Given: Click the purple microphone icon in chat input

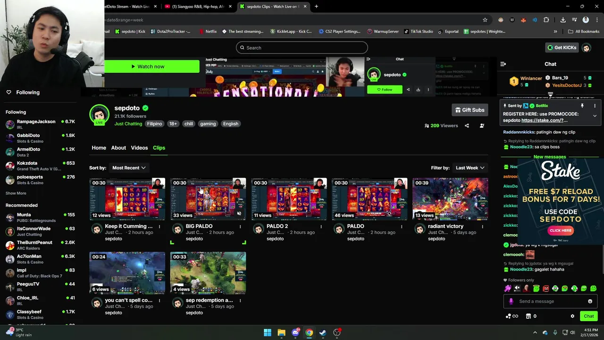Looking at the screenshot, I should pos(511,301).
